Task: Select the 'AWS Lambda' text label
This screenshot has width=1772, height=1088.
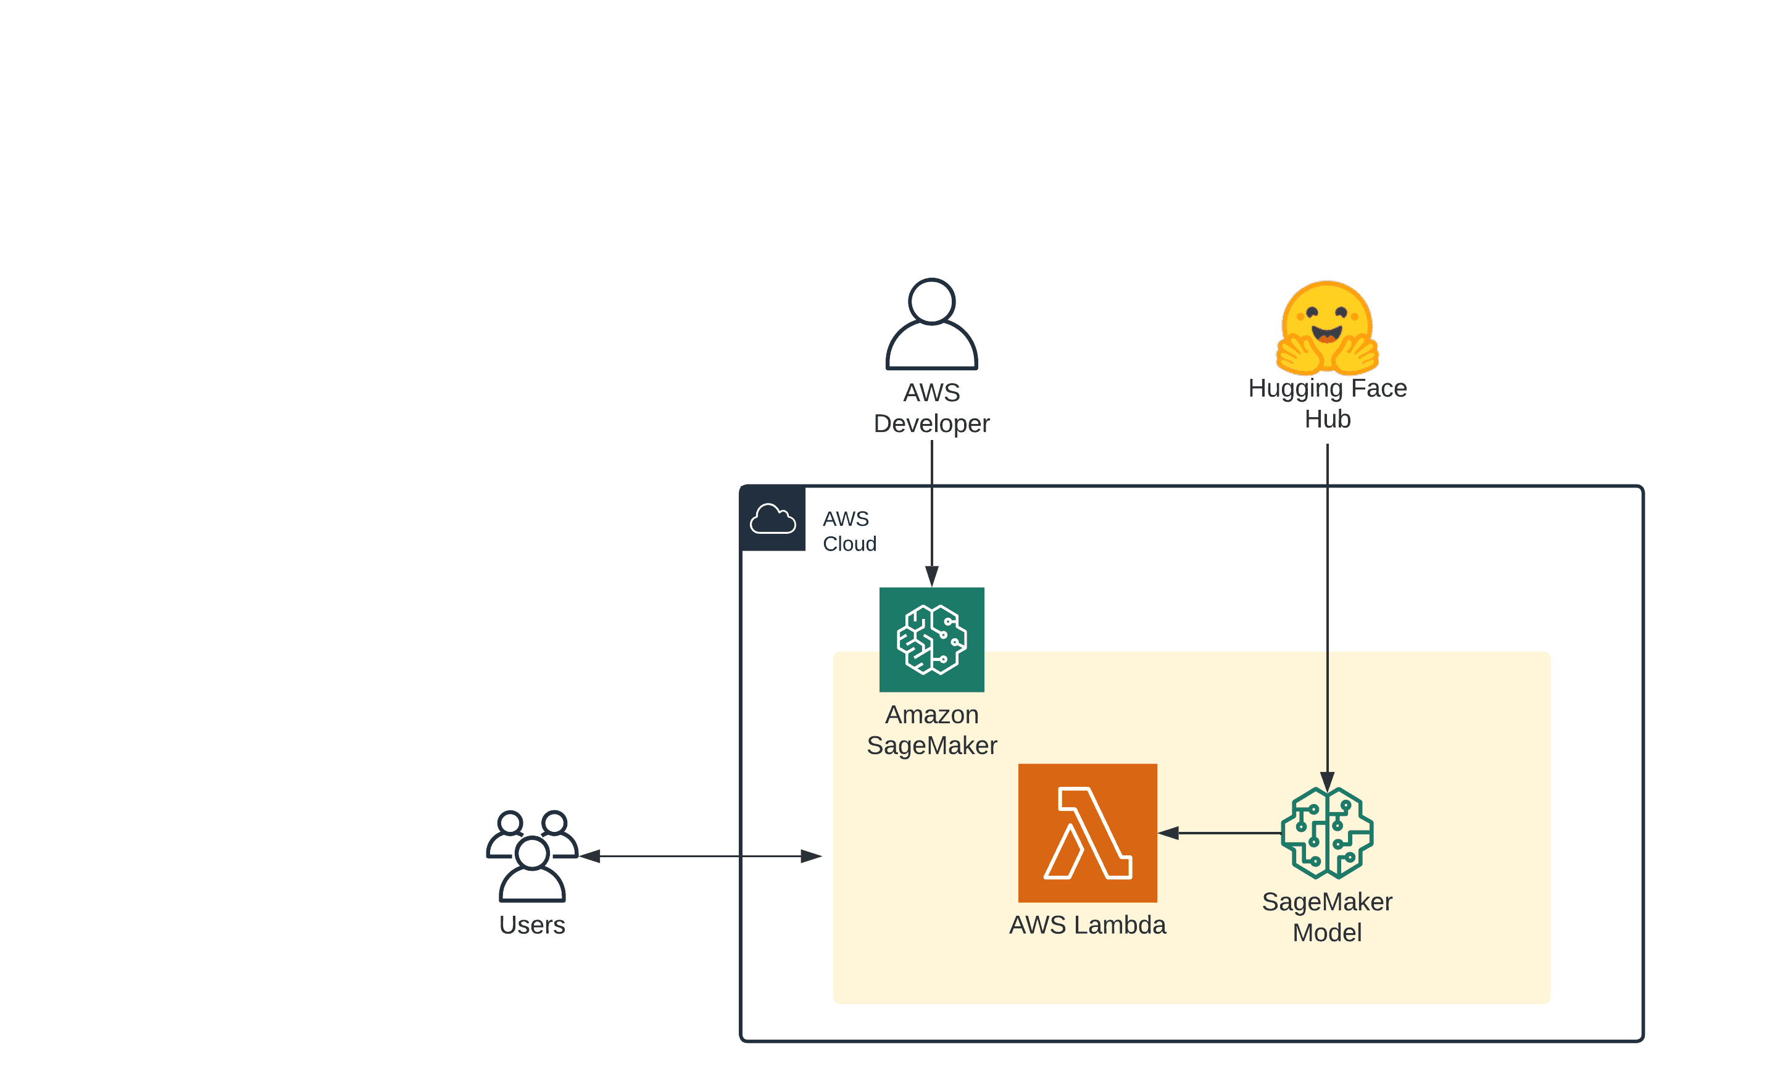Action: pyautogui.click(x=1086, y=924)
